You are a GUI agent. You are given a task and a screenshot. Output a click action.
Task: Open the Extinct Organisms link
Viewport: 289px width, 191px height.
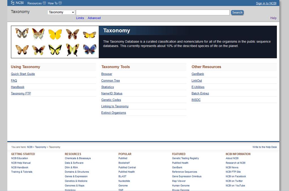point(114,113)
